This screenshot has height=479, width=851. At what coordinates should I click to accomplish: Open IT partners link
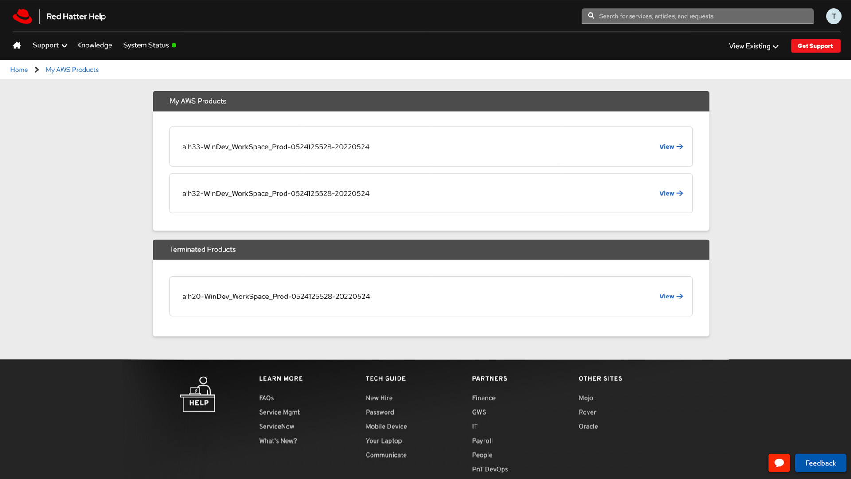475,426
